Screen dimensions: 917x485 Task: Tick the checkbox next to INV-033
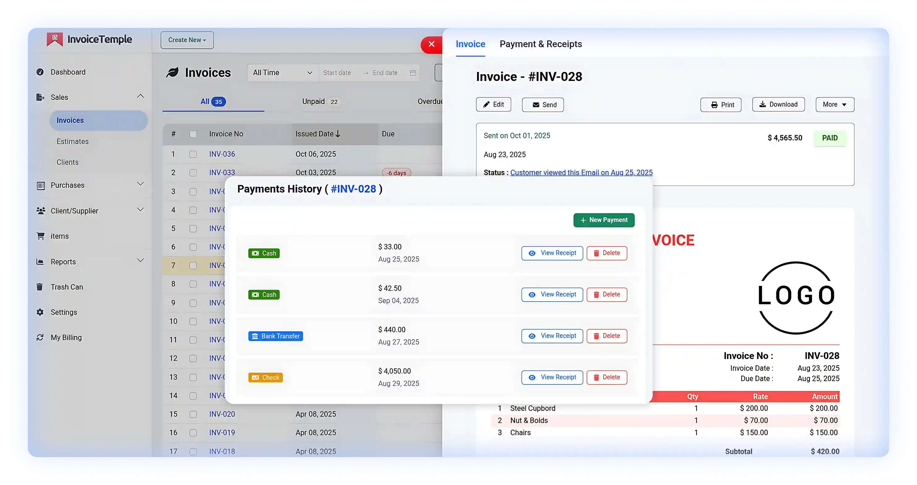[x=193, y=173]
